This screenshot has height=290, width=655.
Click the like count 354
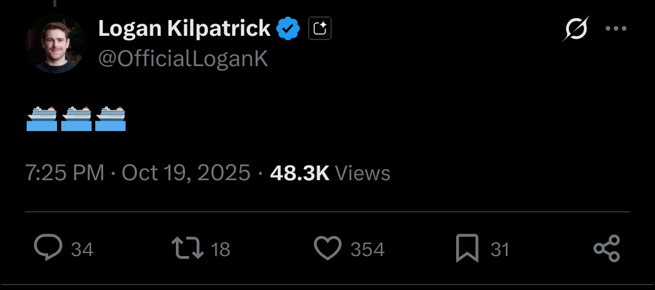pos(368,249)
